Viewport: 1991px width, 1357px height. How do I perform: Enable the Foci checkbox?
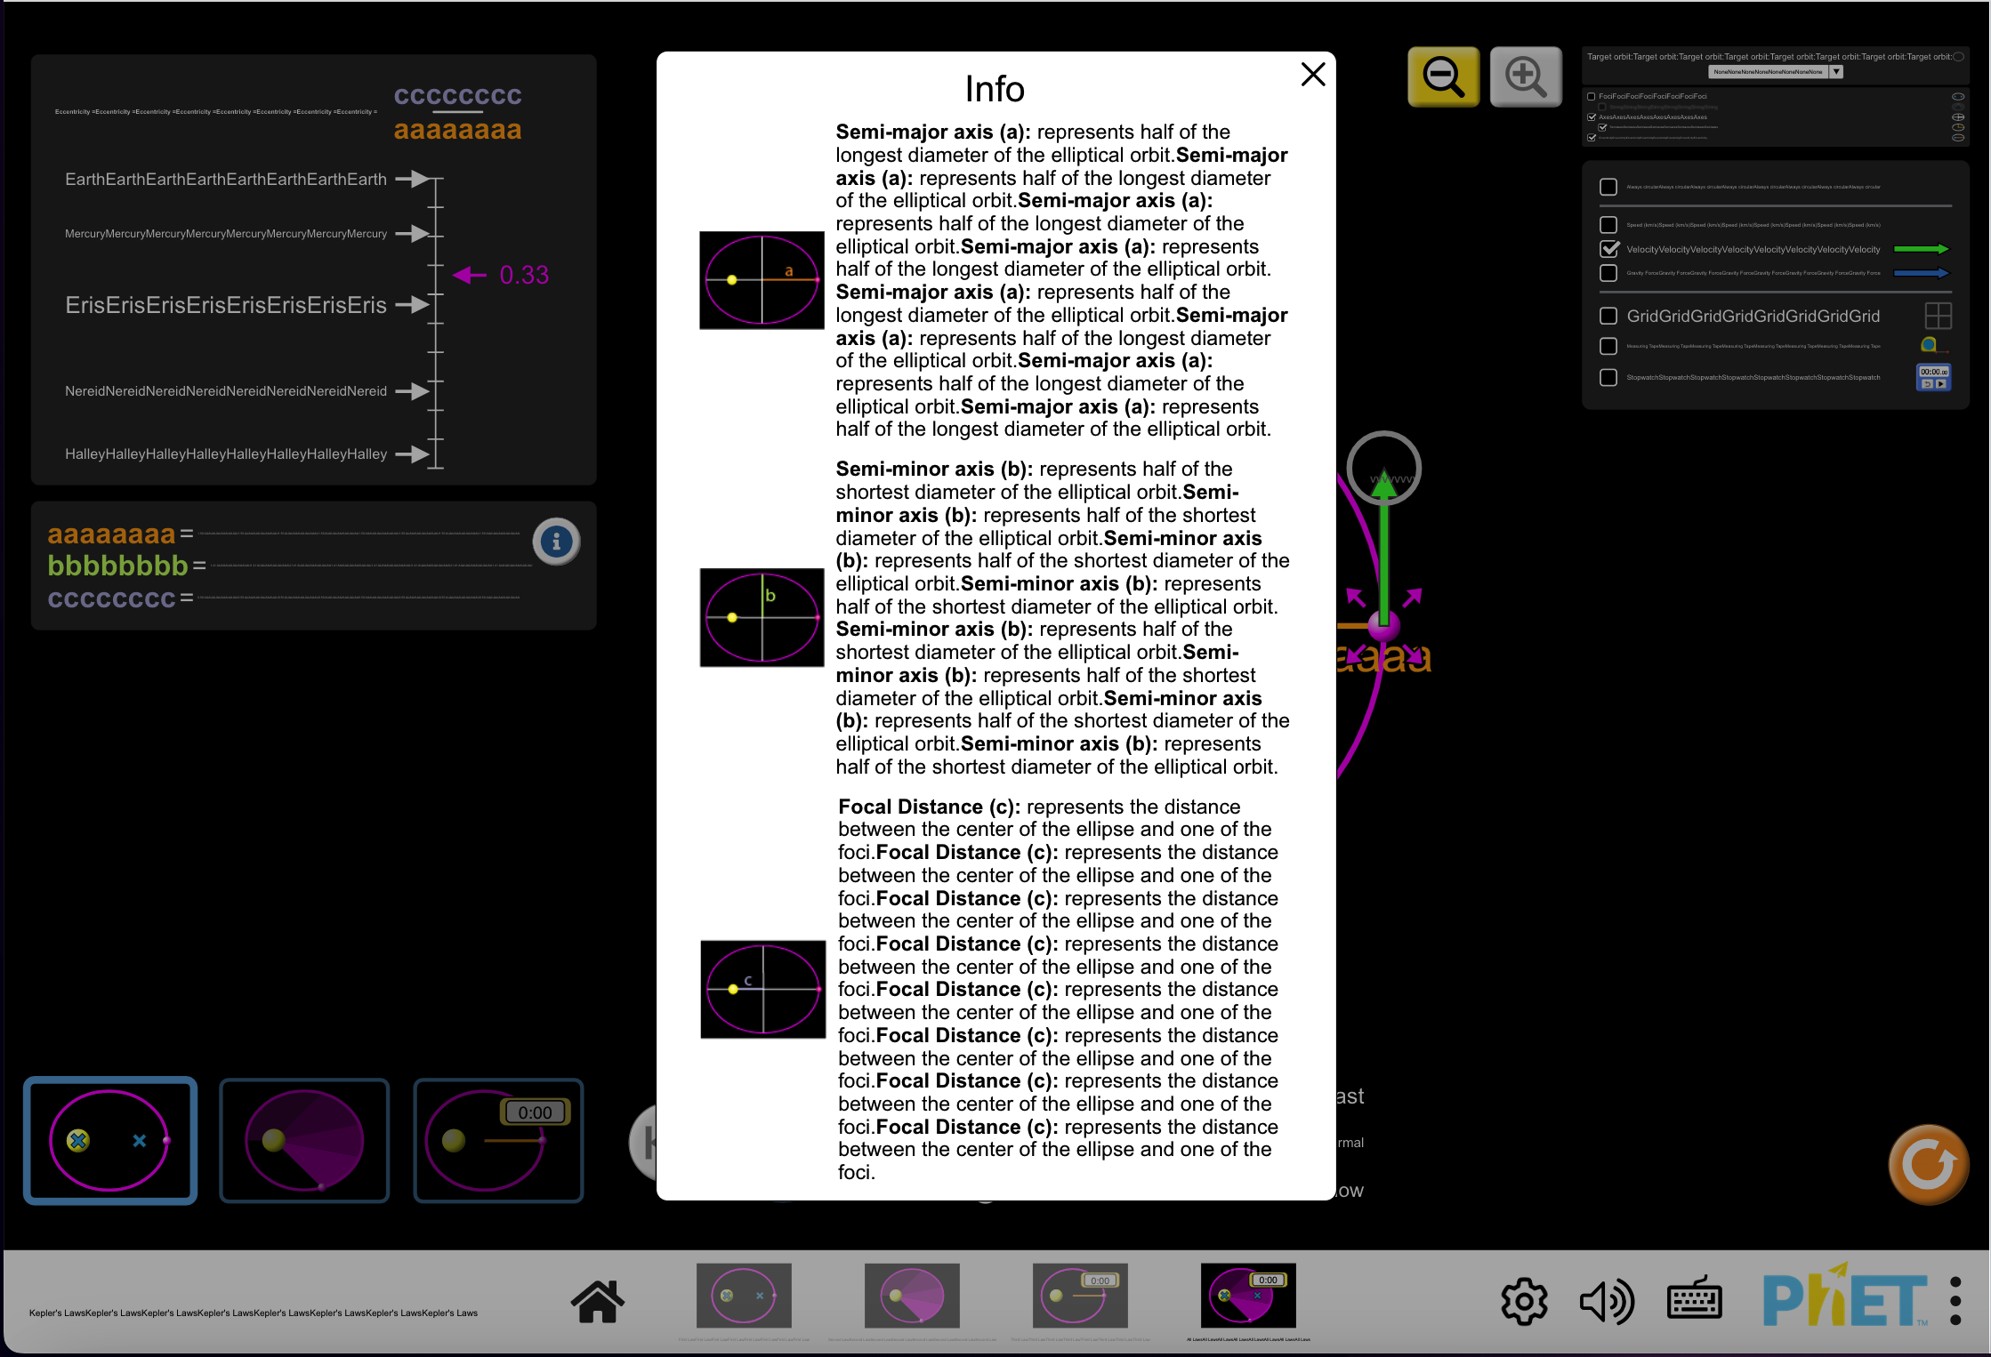tap(1591, 95)
